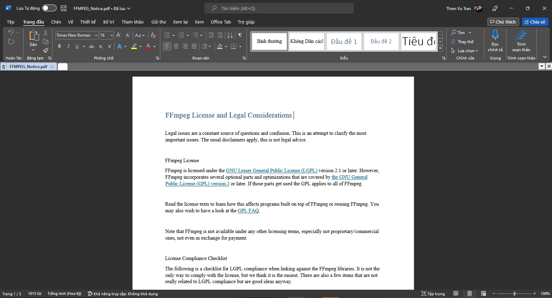Image resolution: width=552 pixels, height=298 pixels.
Task: Switch to Read Mode view in status bar
Action: pyautogui.click(x=456, y=294)
